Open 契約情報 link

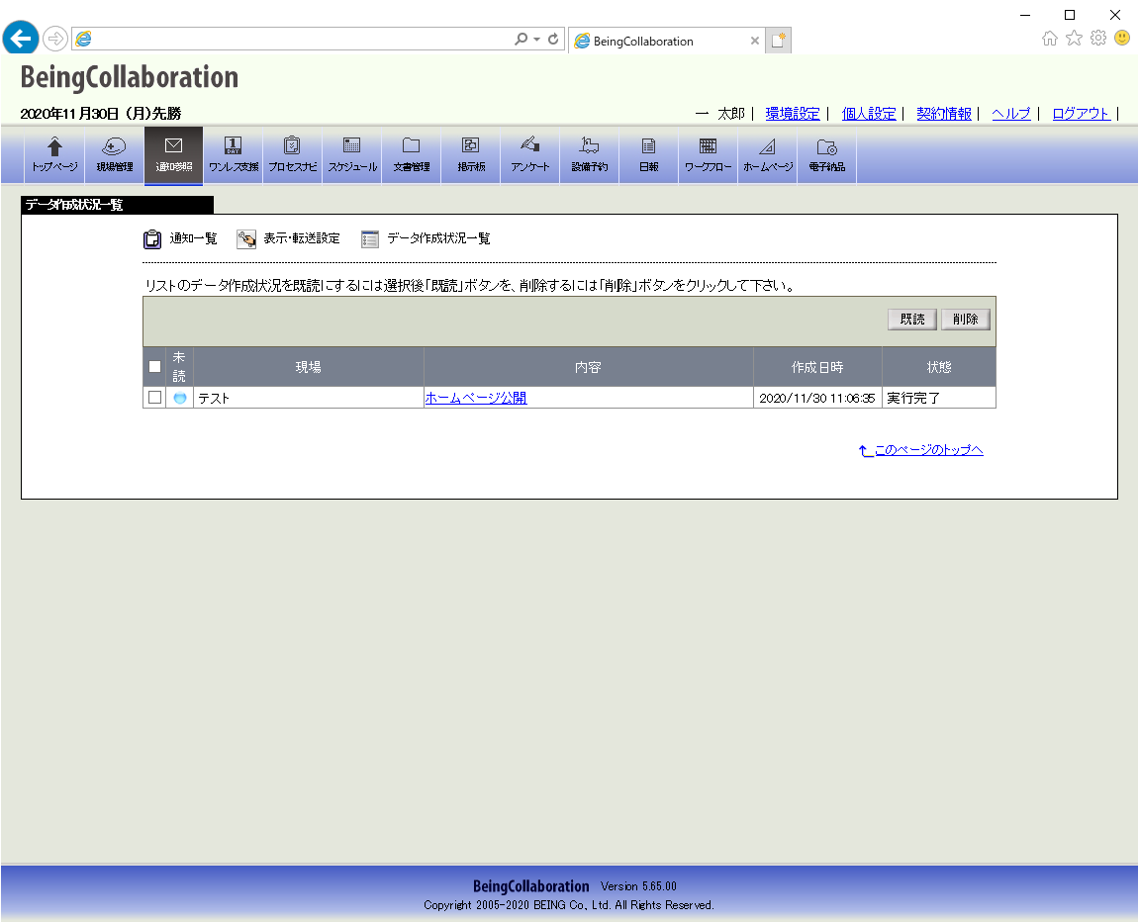point(944,114)
